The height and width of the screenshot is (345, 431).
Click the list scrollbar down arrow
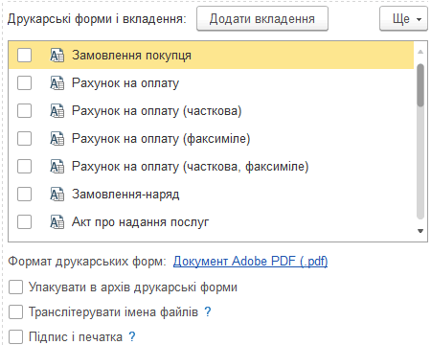pyautogui.click(x=420, y=231)
